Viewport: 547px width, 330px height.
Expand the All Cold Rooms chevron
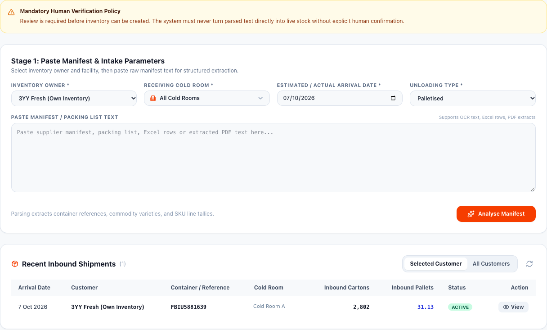260,98
